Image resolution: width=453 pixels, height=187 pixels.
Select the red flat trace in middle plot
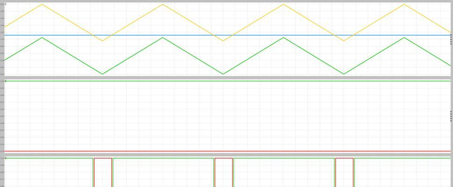227,151
